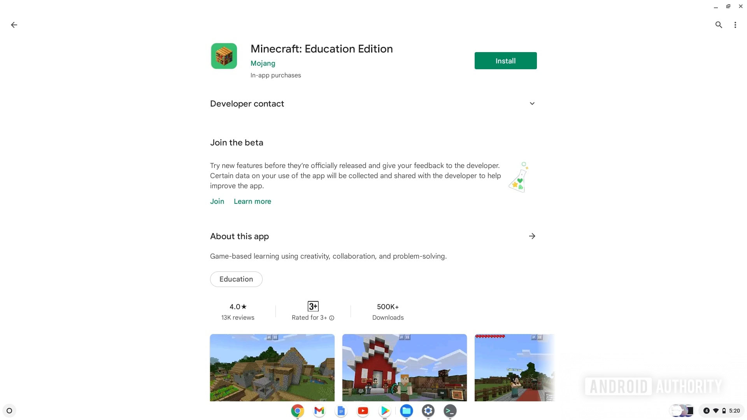
Task: Open Google Drive Files app
Action: [x=407, y=410]
